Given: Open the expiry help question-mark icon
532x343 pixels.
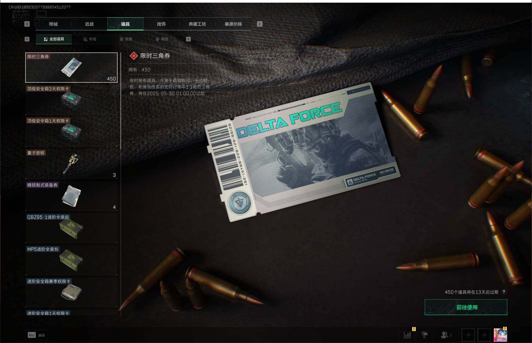Looking at the screenshot, I should click(504, 292).
